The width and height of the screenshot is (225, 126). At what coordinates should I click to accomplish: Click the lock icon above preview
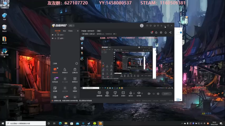tap(156, 32)
